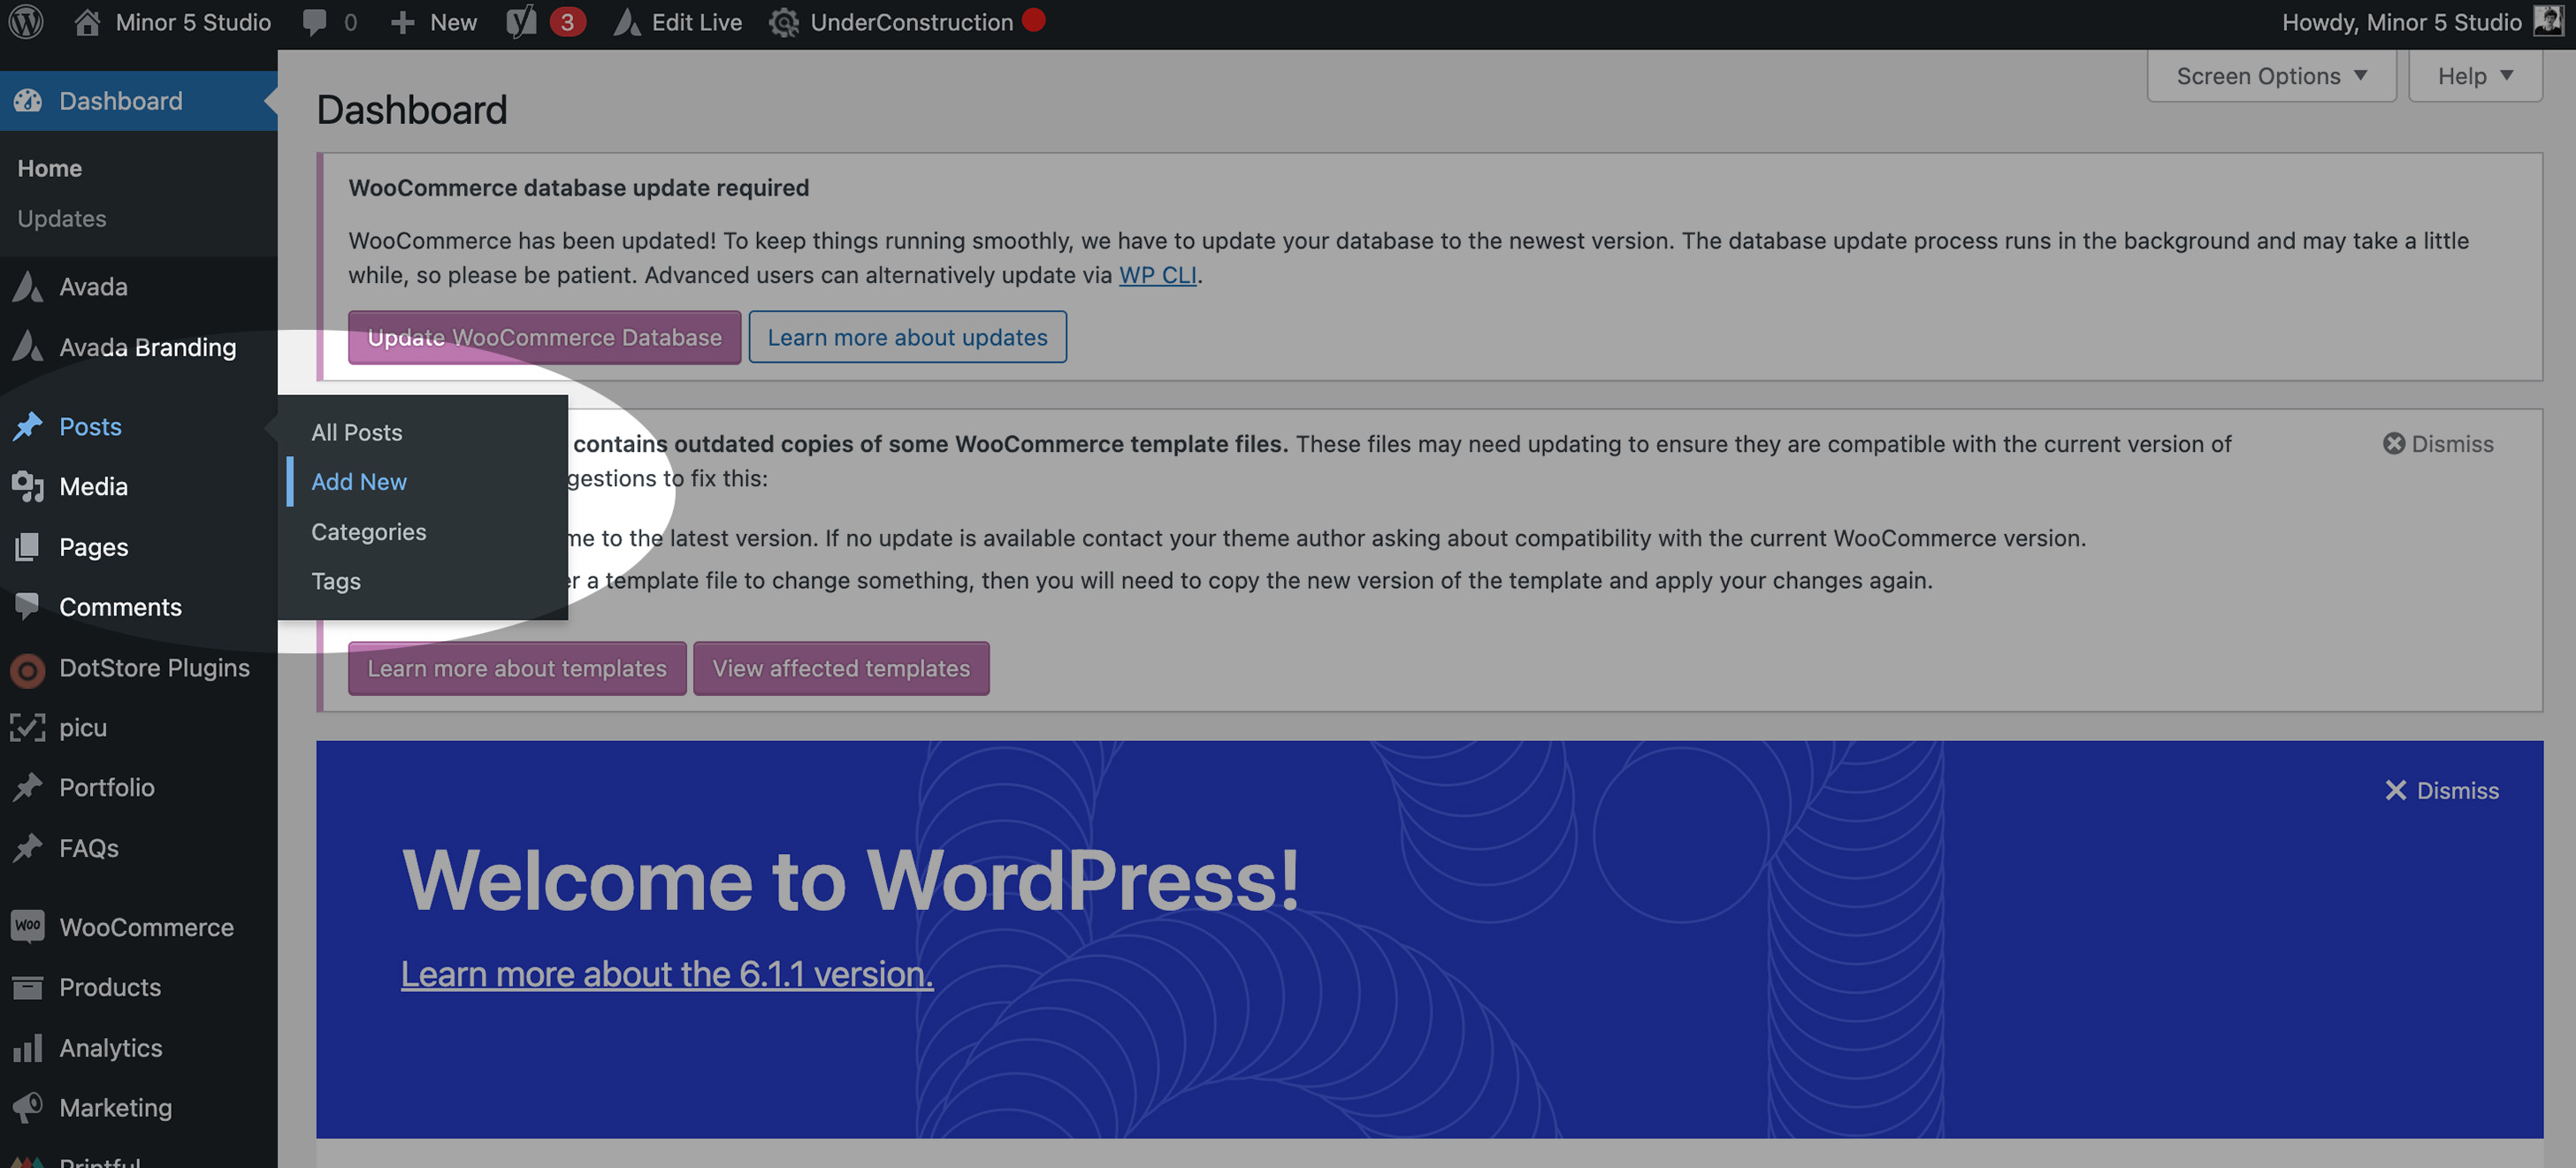Open the Analytics menu label
Image resolution: width=2576 pixels, height=1168 pixels.
pyautogui.click(x=110, y=1047)
